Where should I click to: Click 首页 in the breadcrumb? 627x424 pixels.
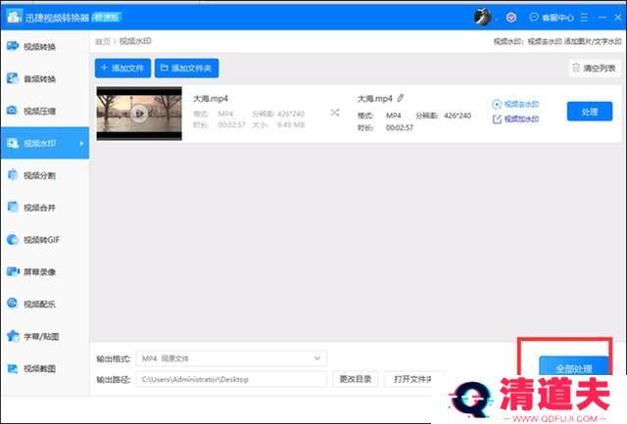pyautogui.click(x=103, y=41)
